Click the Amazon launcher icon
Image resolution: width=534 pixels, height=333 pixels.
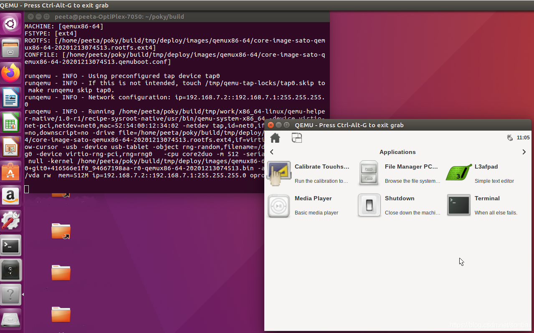[x=11, y=196]
